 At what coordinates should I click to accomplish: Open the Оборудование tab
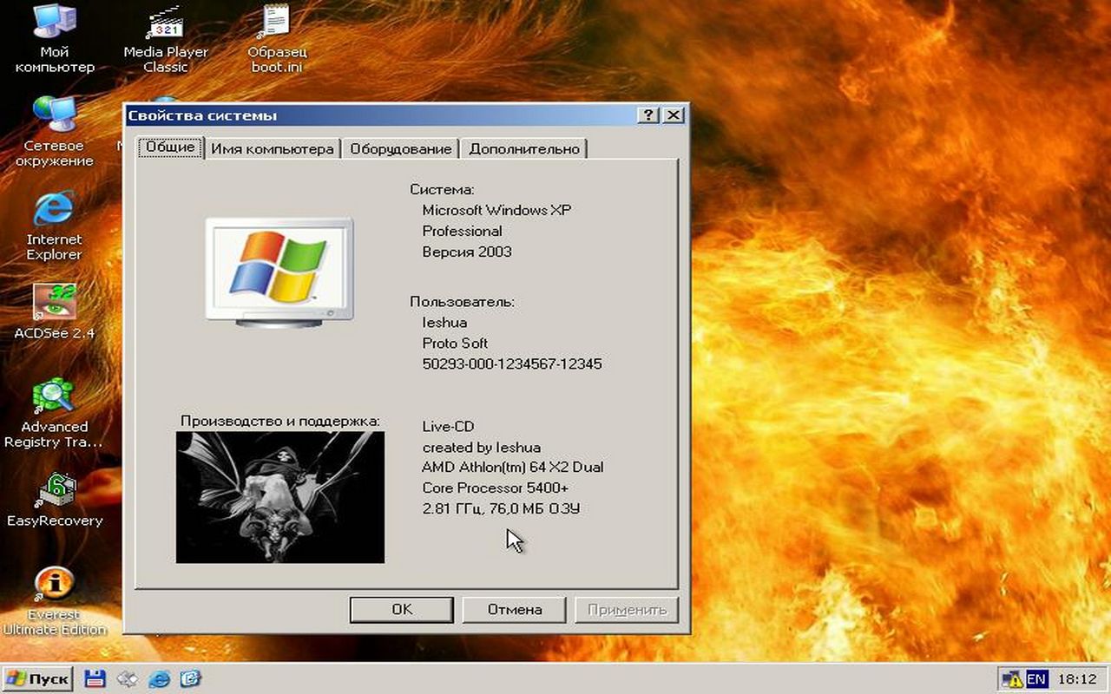click(400, 149)
